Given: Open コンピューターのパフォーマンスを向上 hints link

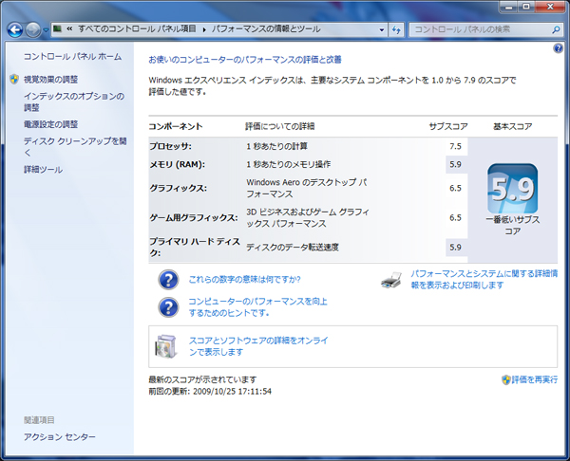Looking at the screenshot, I should (257, 307).
